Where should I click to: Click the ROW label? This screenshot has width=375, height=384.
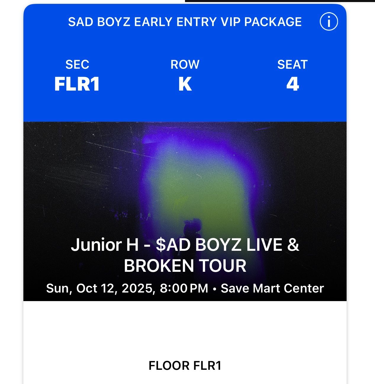click(x=185, y=65)
